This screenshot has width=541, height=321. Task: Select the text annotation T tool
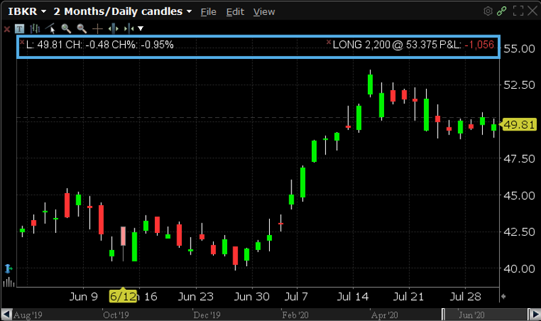point(20,28)
